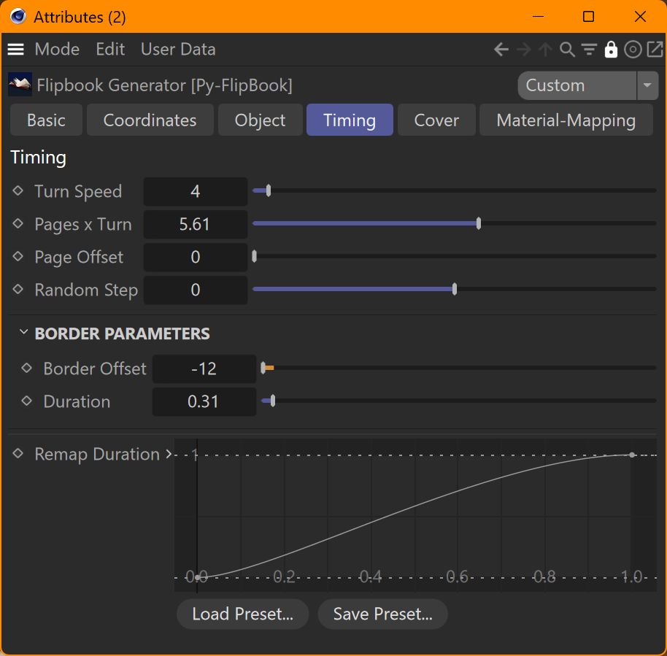Image resolution: width=667 pixels, height=656 pixels.
Task: Close the Attributes window
Action: pyautogui.click(x=640, y=17)
